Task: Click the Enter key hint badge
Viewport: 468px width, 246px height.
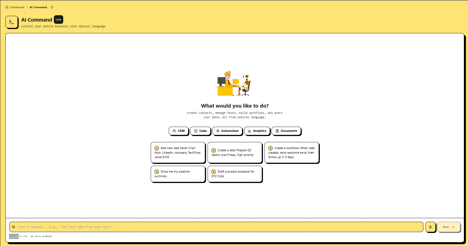Action: click(14, 236)
